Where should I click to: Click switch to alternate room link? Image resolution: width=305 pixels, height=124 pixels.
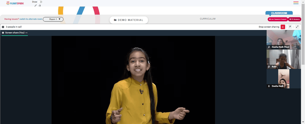[31, 19]
